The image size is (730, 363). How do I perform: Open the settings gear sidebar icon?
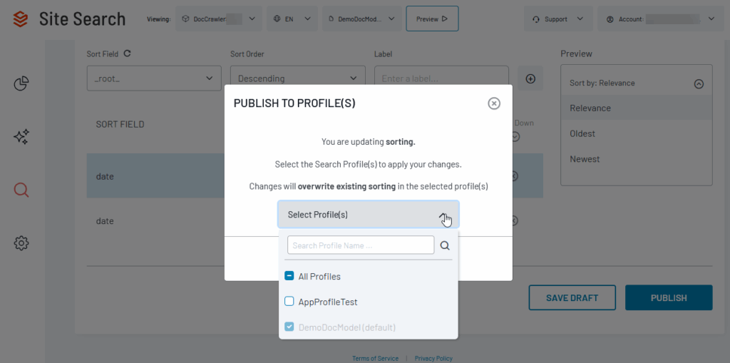(21, 243)
